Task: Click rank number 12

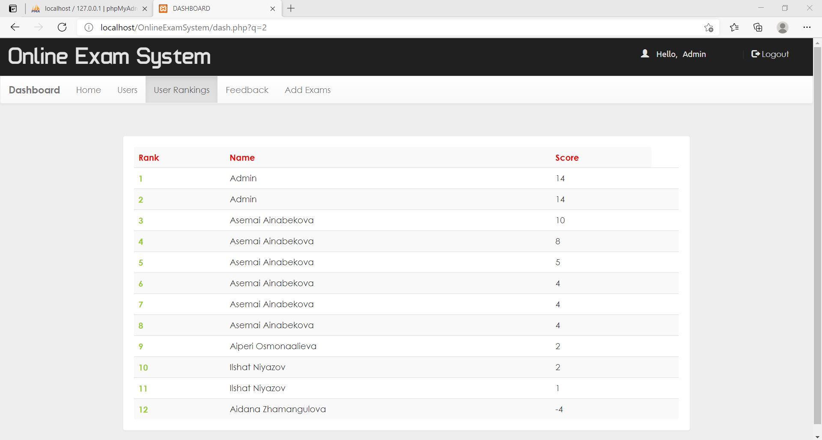Action: [143, 410]
